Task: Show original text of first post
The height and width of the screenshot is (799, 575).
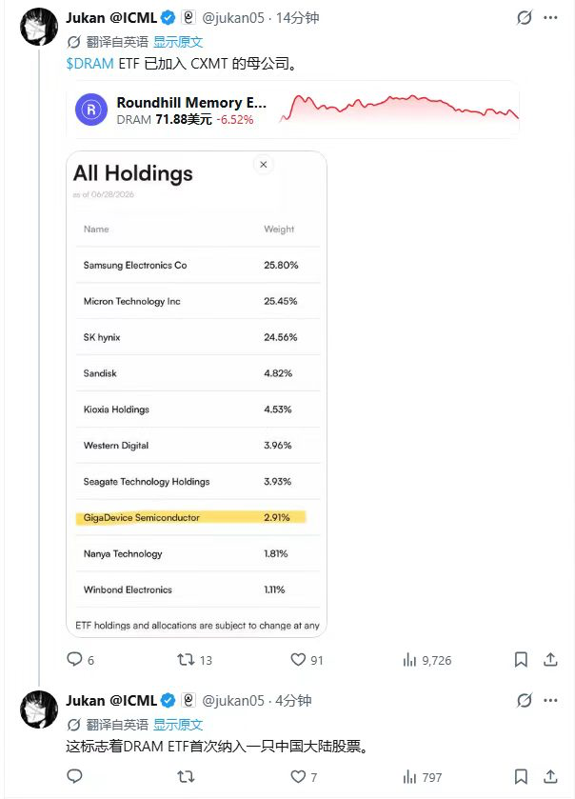Action: point(178,42)
